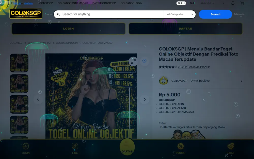Expand the Watchlist dropdown
Image resolution: width=254 pixels, height=159 pixels.
pos(207,3)
